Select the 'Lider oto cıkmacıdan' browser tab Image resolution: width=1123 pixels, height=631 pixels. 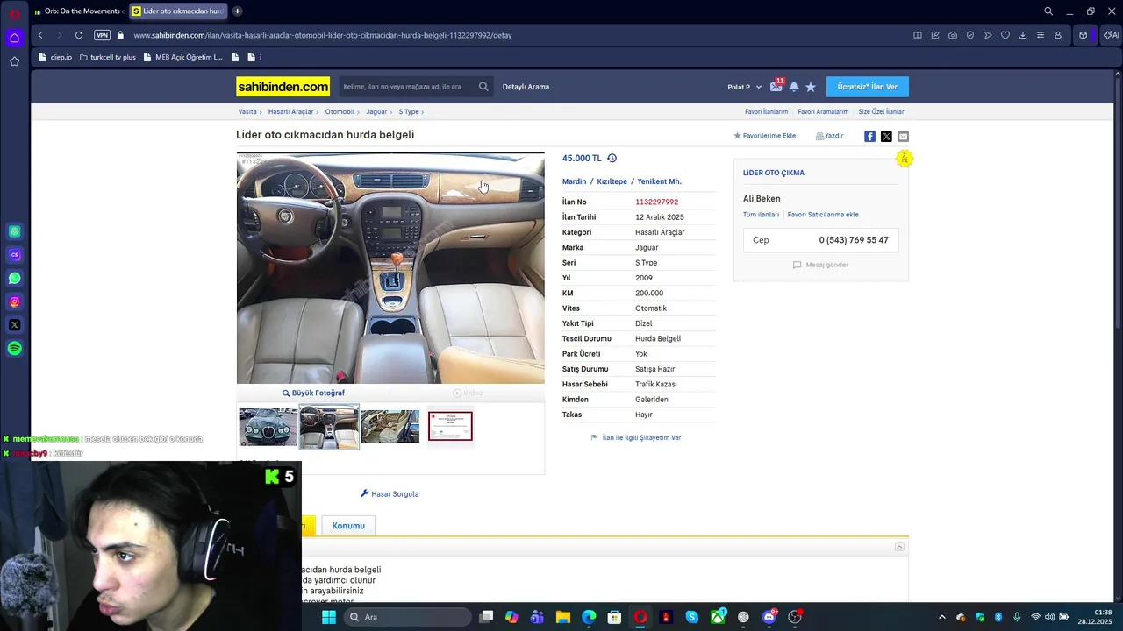pos(178,11)
